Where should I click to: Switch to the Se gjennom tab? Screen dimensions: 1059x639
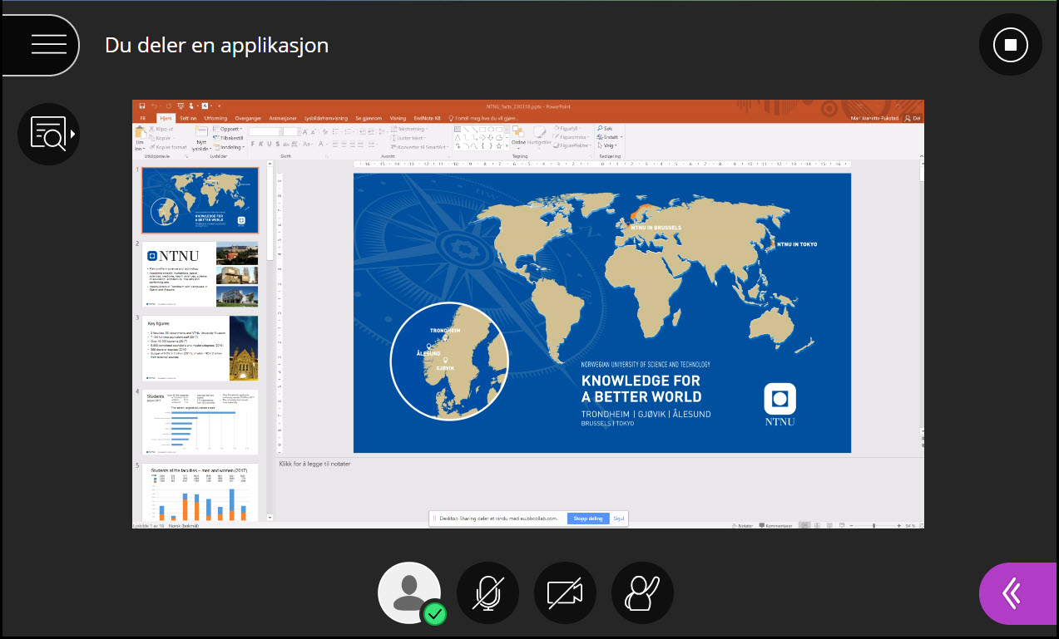tap(369, 119)
